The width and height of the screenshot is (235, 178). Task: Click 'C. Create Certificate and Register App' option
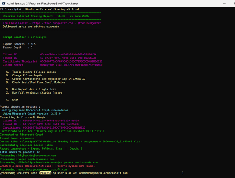point(46,79)
